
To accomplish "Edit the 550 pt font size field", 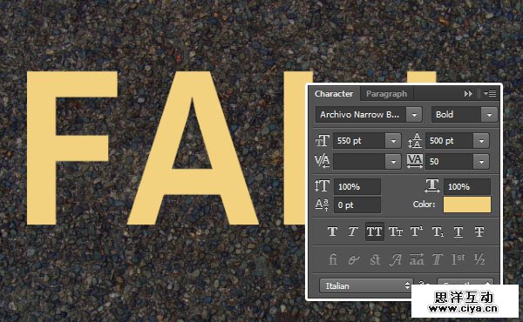I will [359, 141].
